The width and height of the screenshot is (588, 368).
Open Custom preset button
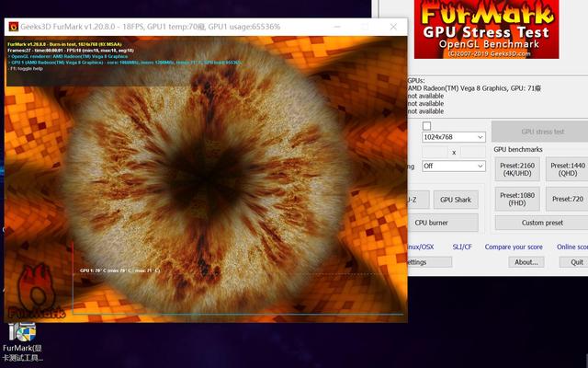542,223
